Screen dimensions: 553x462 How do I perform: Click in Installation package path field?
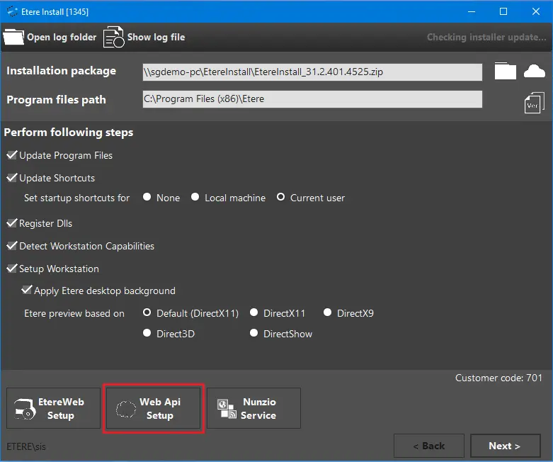[312, 72]
